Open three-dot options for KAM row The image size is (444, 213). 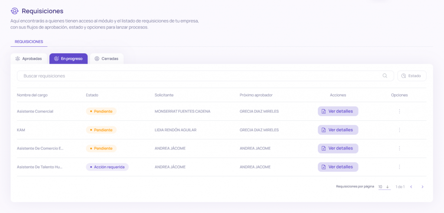[x=399, y=130]
